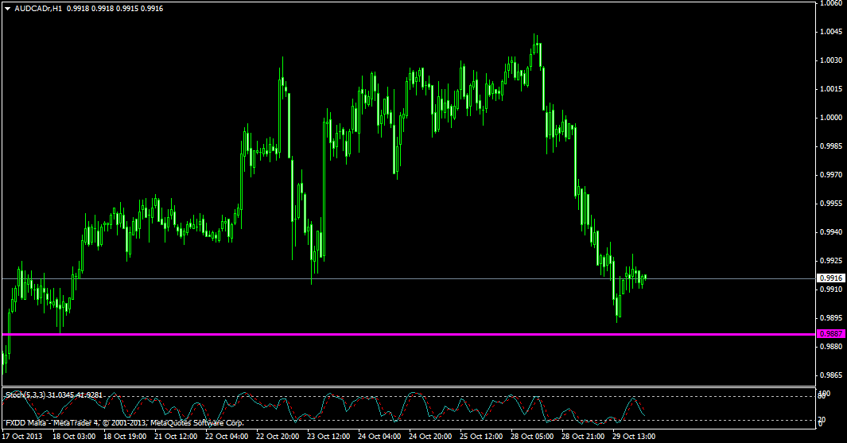The height and width of the screenshot is (443, 847).
Task: Click the 21 Oct 12:00 time label
Action: click(x=176, y=437)
